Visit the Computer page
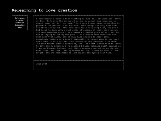 pos(20,25)
